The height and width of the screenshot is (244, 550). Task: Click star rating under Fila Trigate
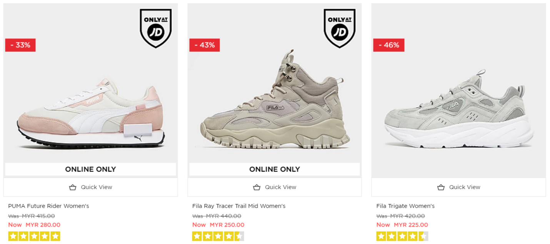(x=402, y=236)
